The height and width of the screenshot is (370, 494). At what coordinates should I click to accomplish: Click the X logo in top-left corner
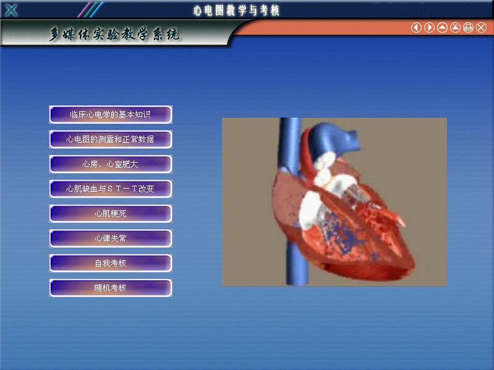click(x=11, y=10)
